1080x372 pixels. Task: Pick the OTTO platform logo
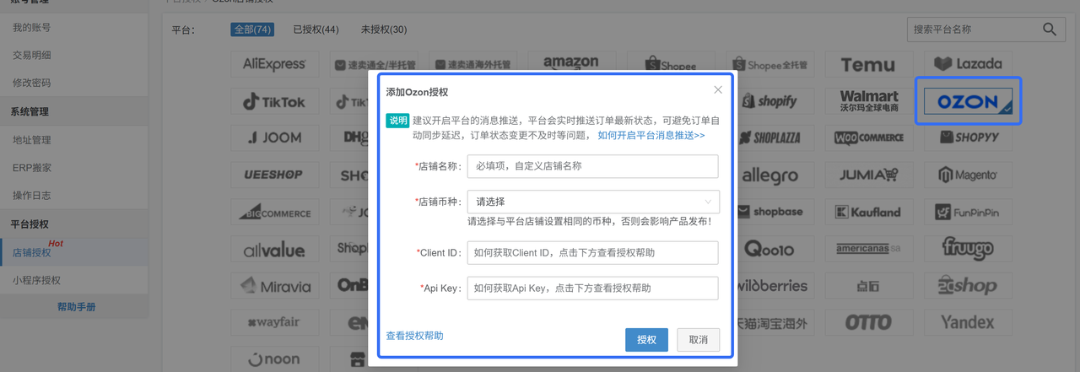tap(868, 323)
